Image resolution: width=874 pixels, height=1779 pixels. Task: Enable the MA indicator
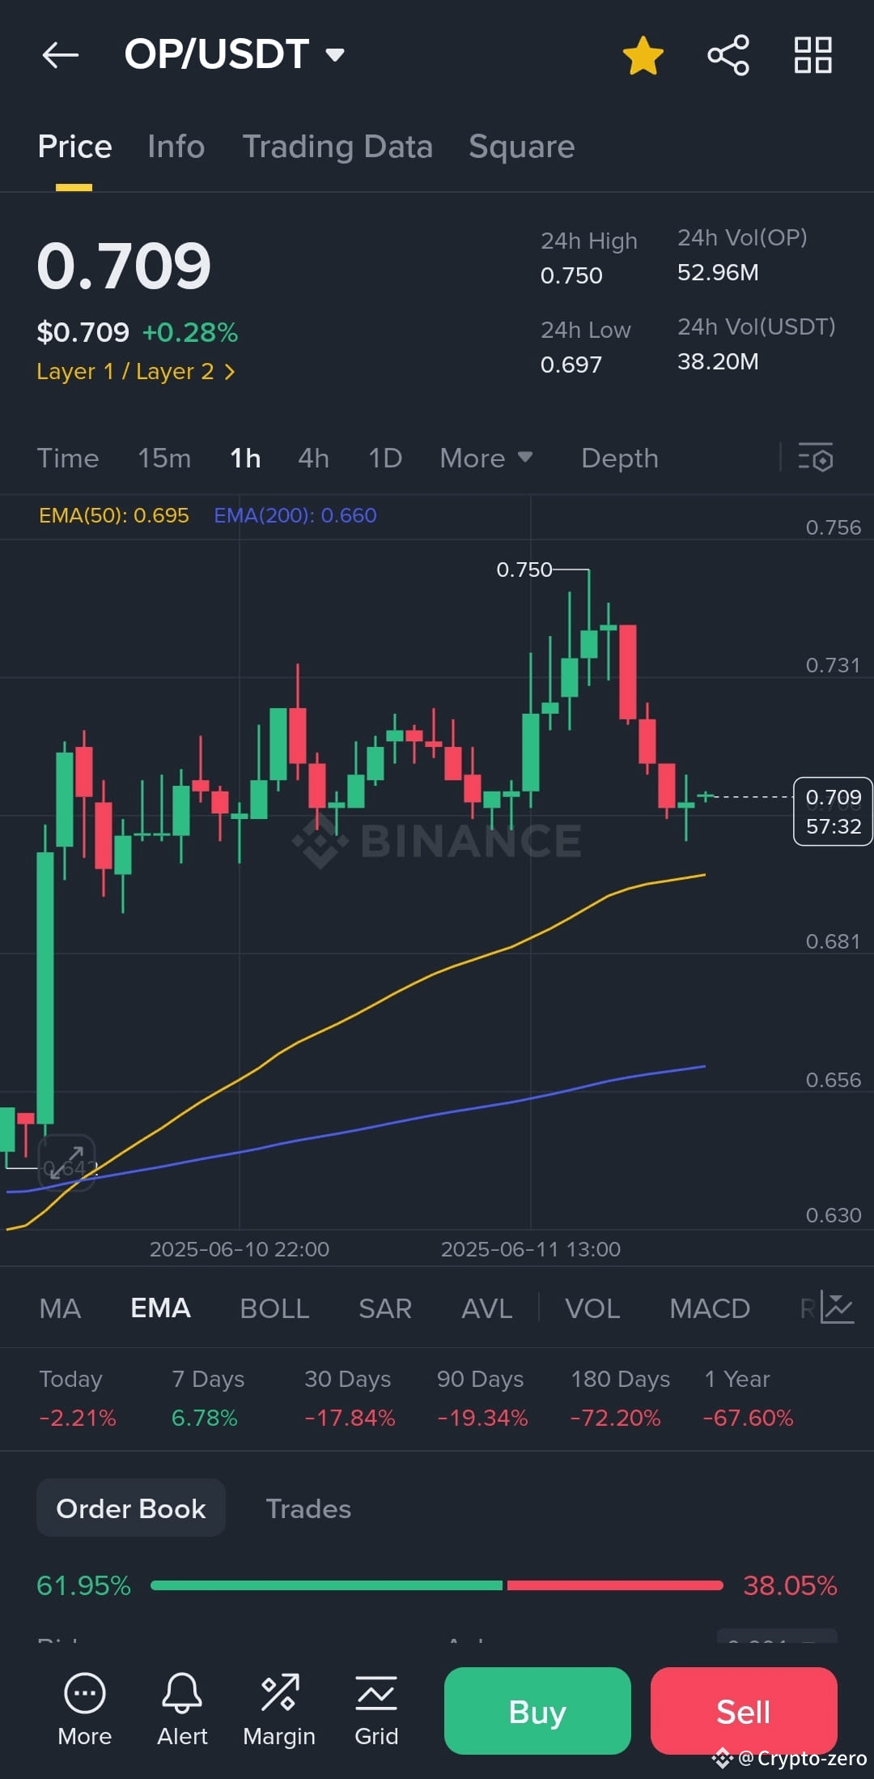pos(60,1308)
